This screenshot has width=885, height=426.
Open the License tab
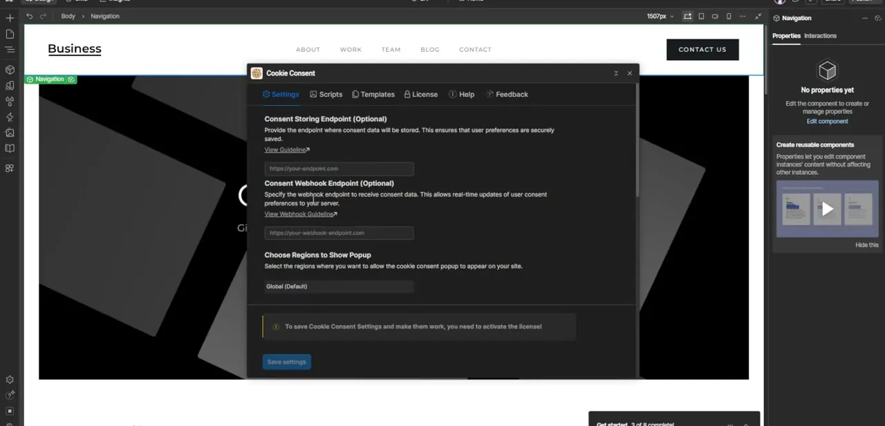point(421,94)
